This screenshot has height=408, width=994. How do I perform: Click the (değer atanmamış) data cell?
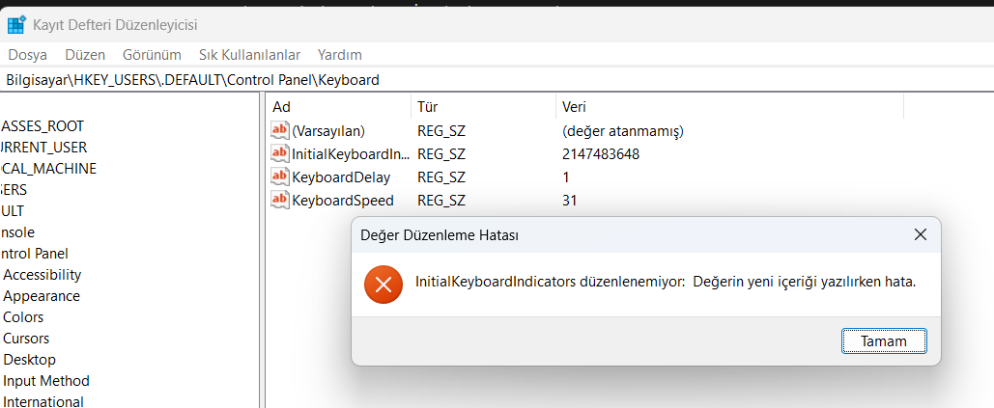tap(622, 131)
